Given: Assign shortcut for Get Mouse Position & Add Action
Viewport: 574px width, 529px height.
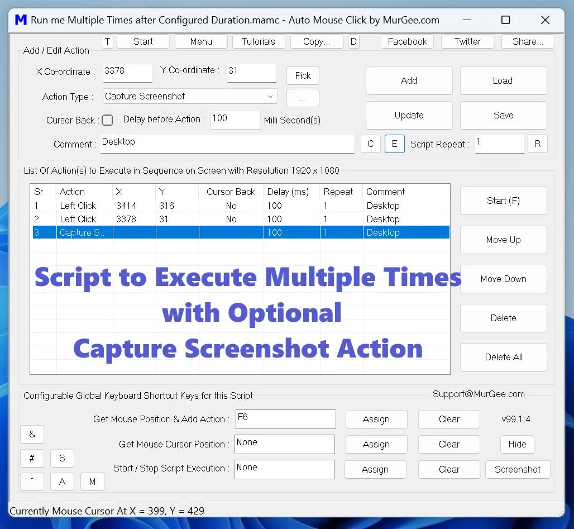Looking at the screenshot, I should tap(376, 419).
